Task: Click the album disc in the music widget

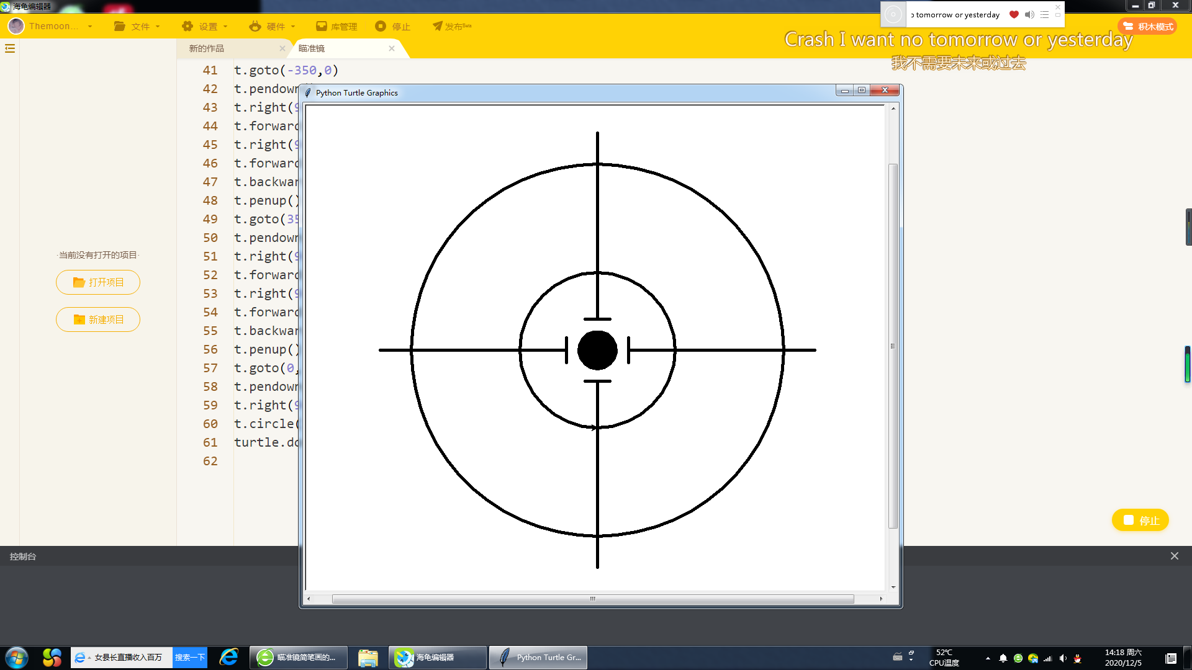Action: [893, 14]
